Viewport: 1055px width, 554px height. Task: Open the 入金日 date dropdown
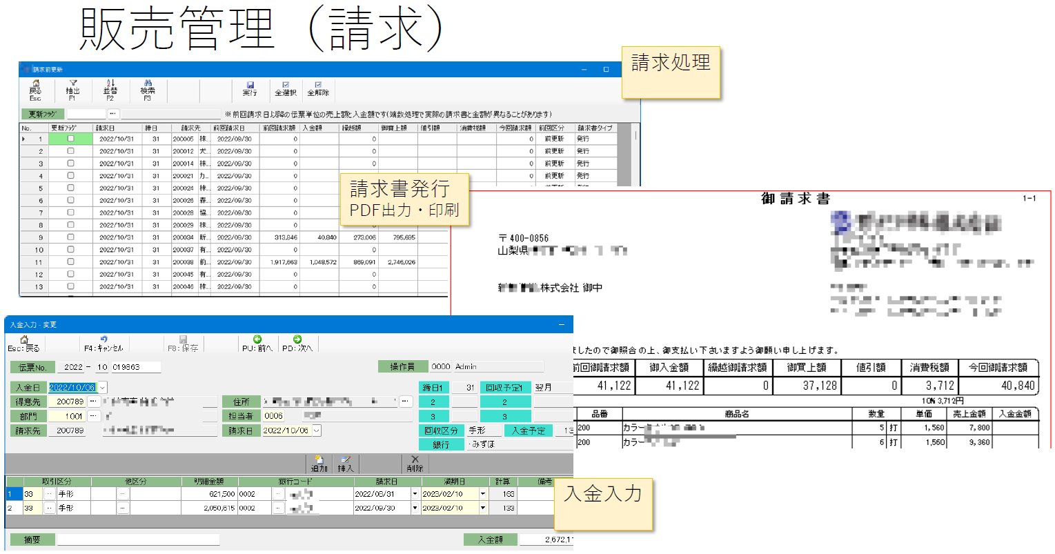[103, 388]
